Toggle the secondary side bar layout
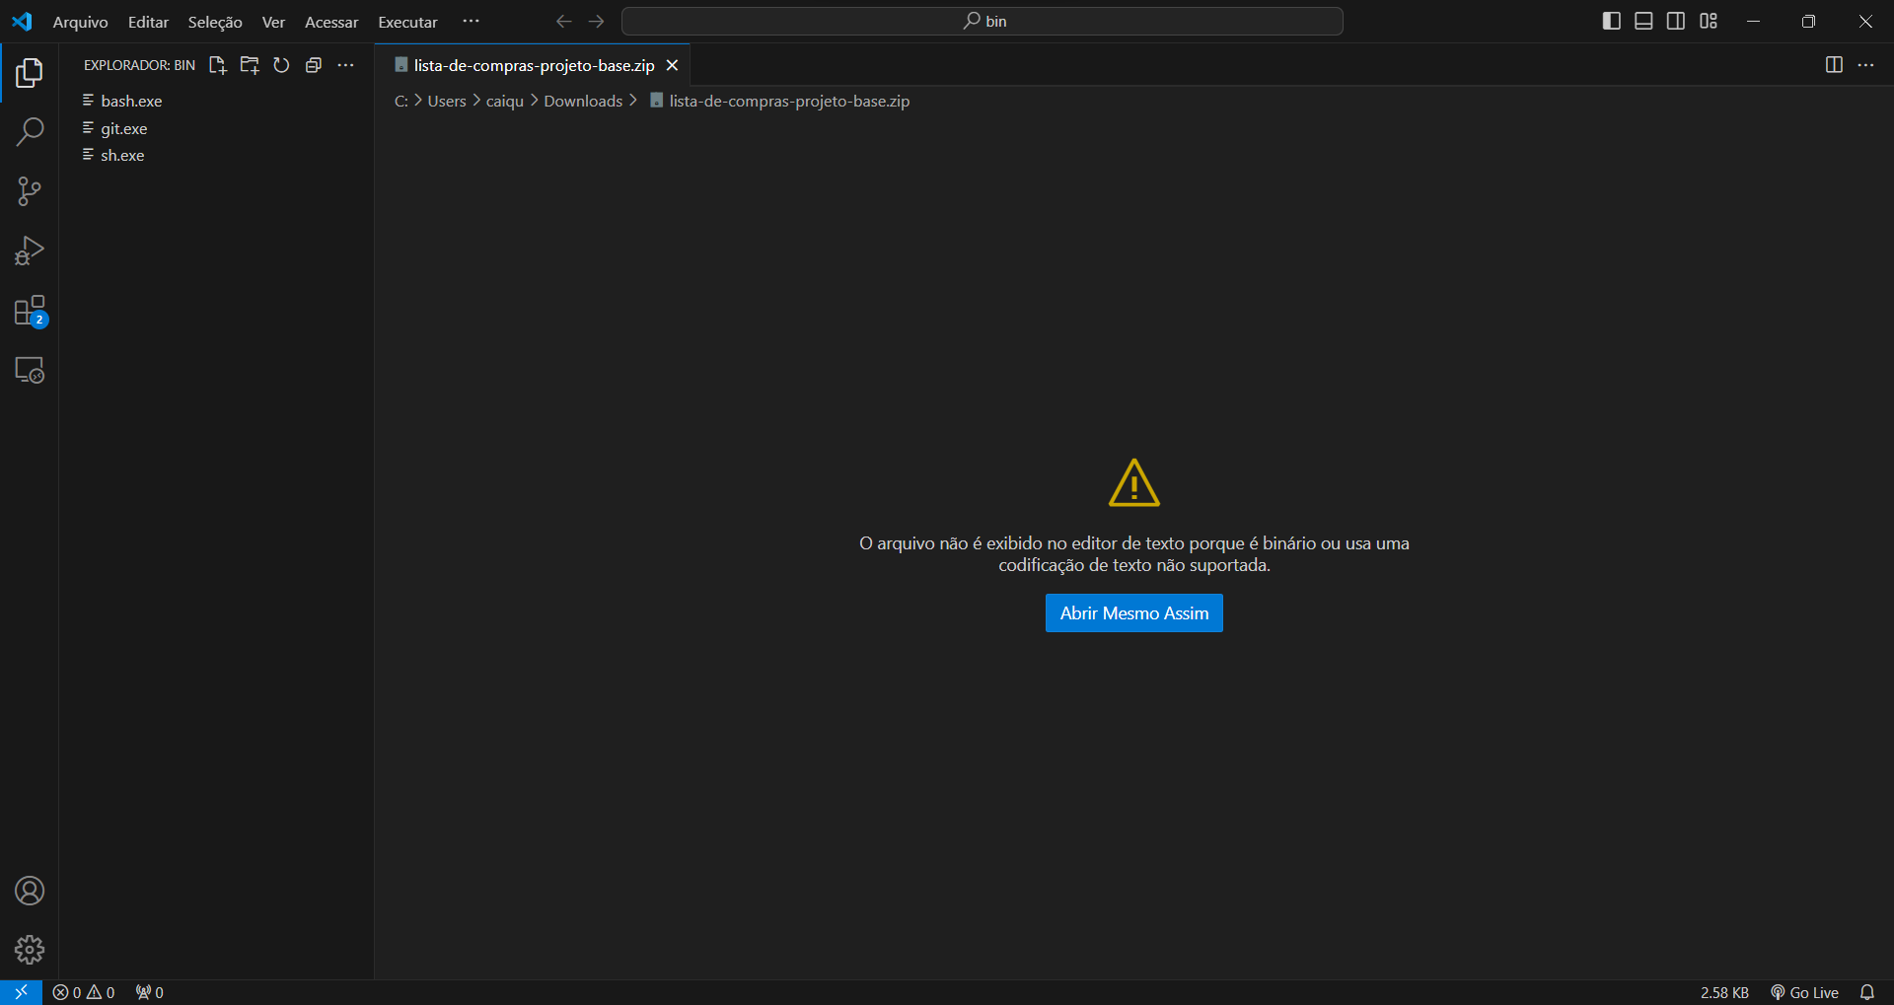 1676,21
